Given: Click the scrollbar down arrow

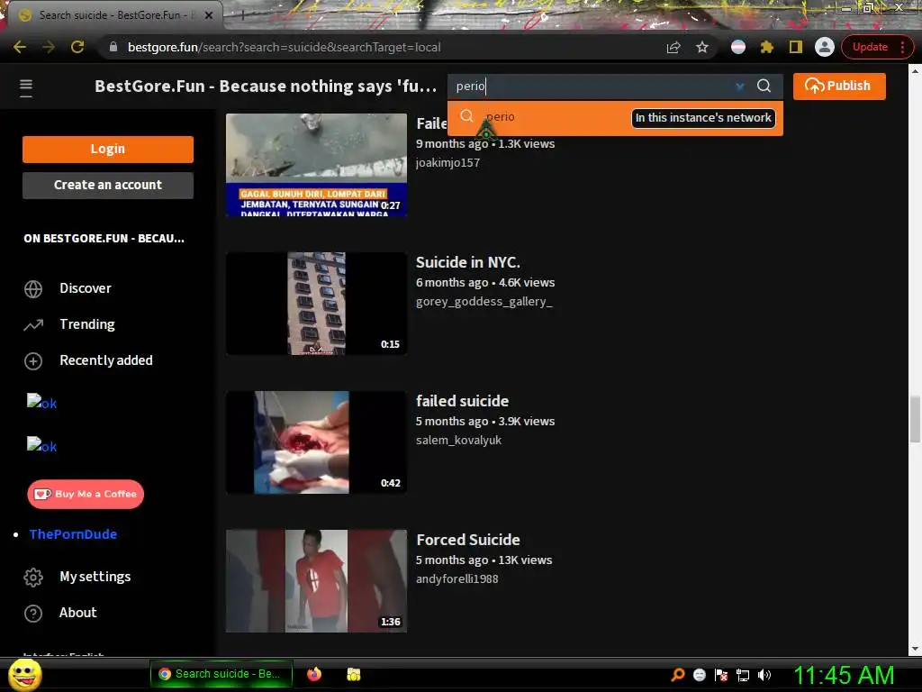Looking at the screenshot, I should [915, 649].
